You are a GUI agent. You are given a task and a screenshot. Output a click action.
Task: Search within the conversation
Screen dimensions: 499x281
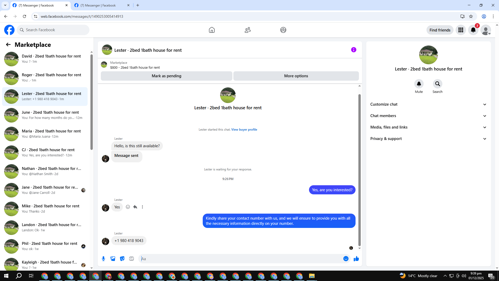pos(438,84)
